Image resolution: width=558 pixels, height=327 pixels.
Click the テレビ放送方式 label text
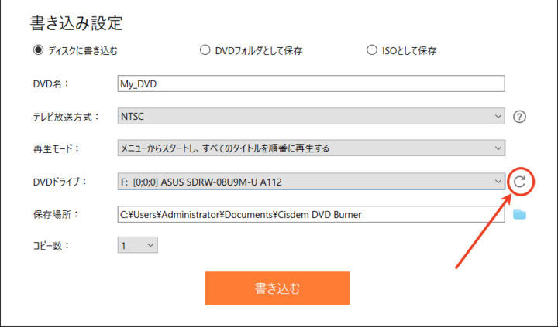tap(67, 117)
